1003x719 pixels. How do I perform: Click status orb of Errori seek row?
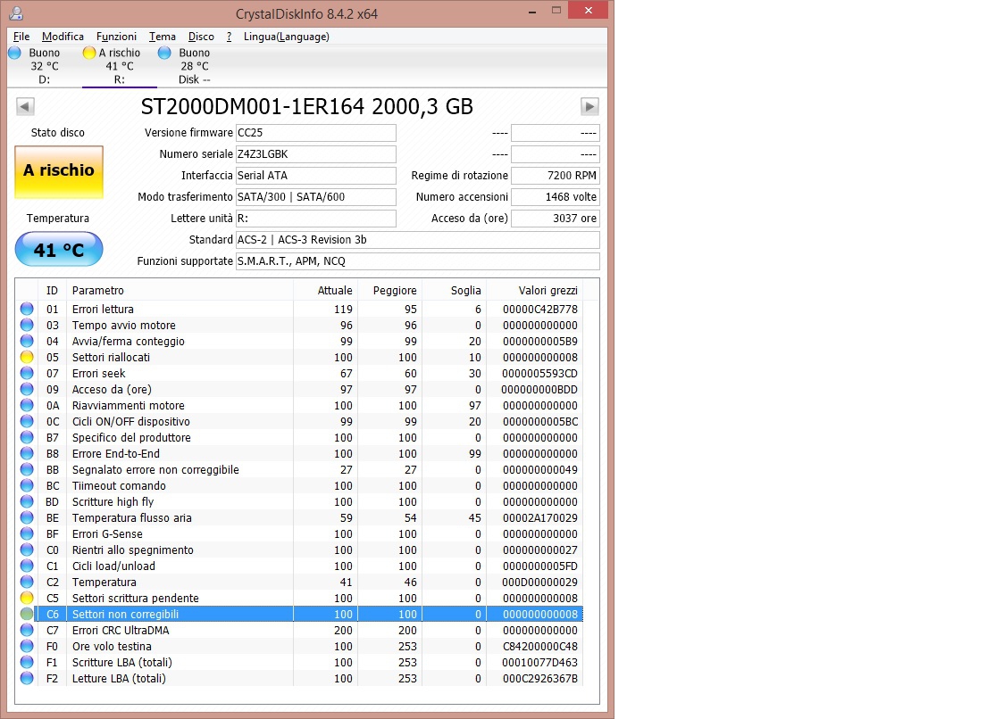[x=27, y=373]
